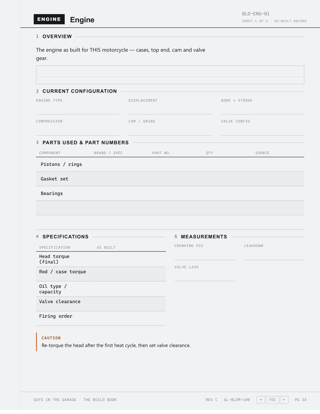This screenshot has height=414, width=320.
Task: Click Head torque as-built cell
Action: point(130,259)
